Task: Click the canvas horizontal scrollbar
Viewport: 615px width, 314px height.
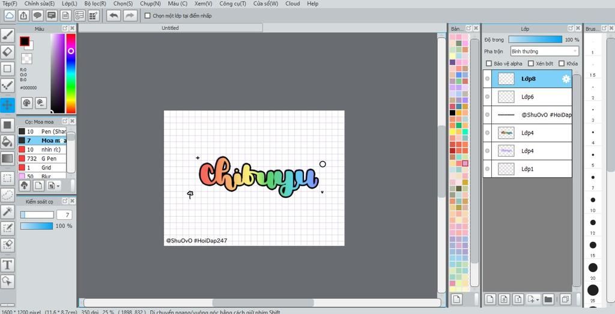Action: [x=263, y=303]
